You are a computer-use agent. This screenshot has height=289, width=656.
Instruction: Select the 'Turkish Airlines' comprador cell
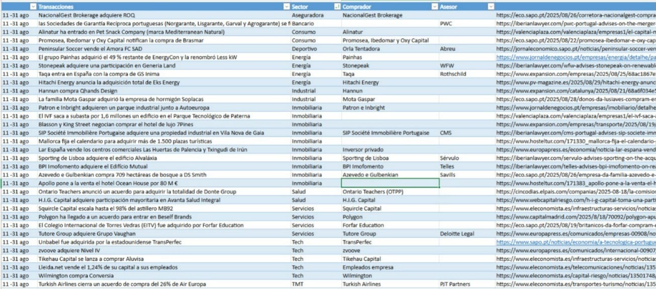390,284
